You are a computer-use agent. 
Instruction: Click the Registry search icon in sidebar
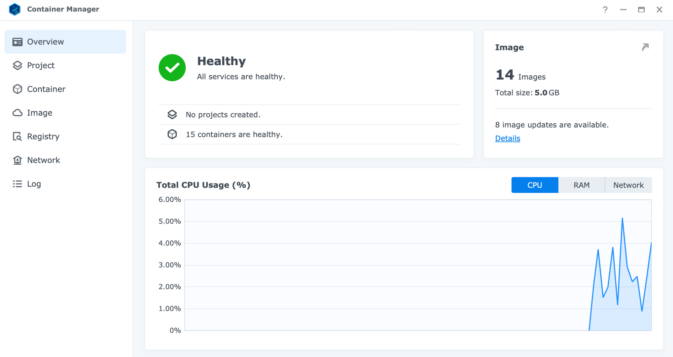pos(17,136)
